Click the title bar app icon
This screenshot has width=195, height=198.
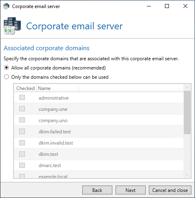(x=6, y=6)
